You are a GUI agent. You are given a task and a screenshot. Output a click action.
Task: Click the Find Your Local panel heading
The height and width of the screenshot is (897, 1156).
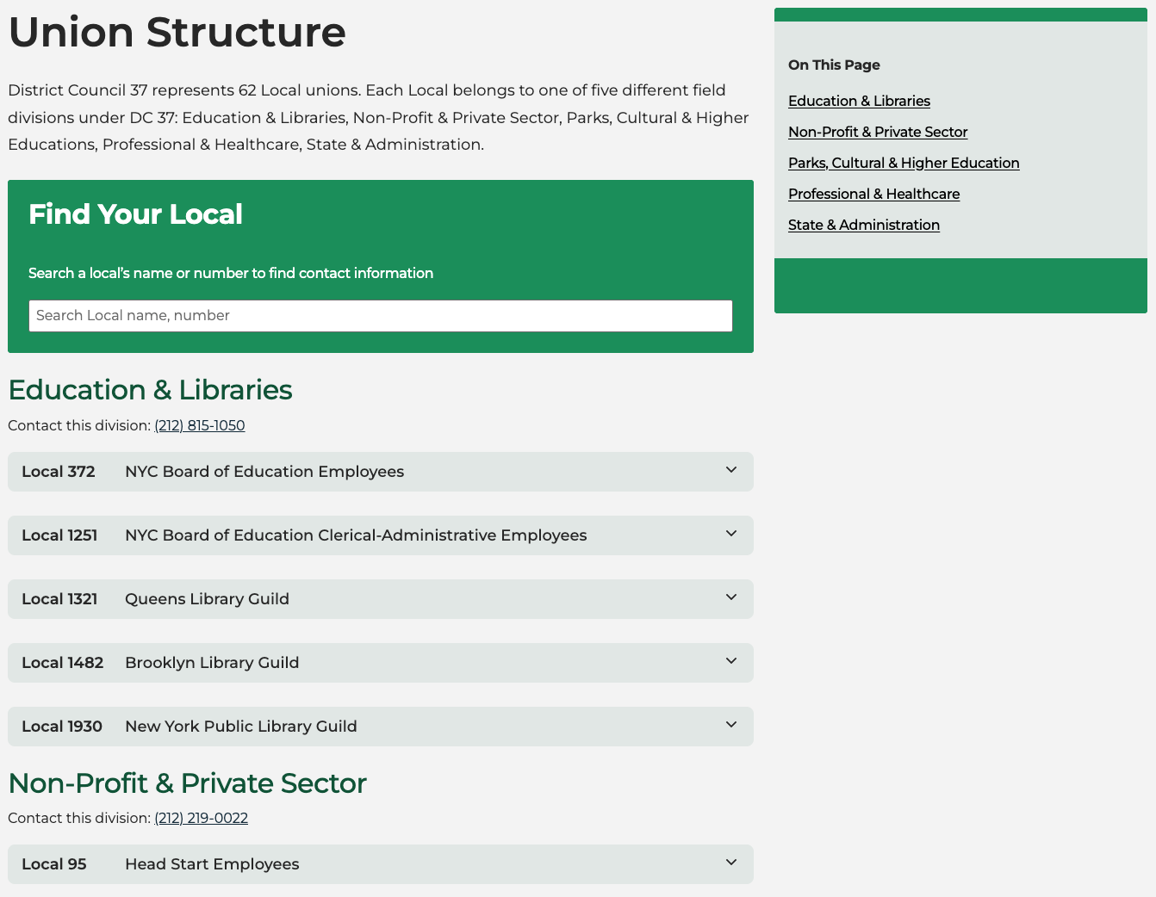(134, 213)
